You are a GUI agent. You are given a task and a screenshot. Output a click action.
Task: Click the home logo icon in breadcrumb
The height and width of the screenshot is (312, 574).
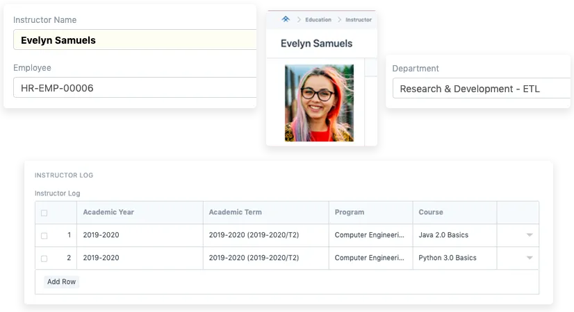(x=285, y=19)
